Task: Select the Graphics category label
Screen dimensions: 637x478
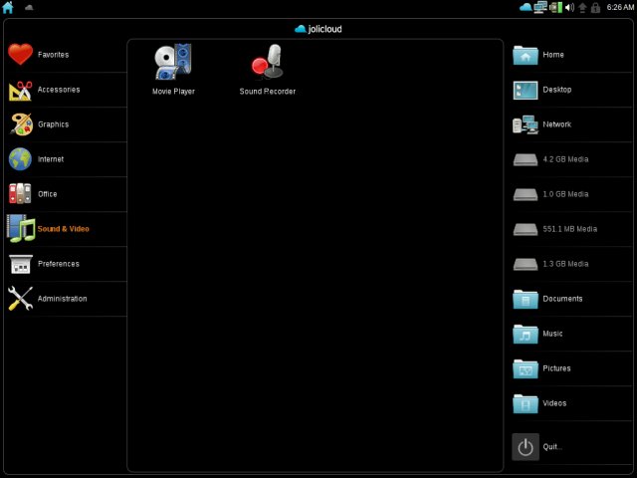Action: pos(53,124)
